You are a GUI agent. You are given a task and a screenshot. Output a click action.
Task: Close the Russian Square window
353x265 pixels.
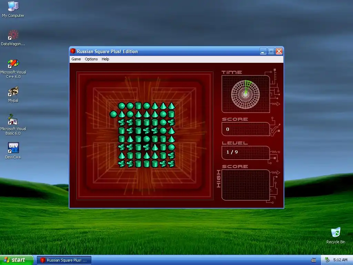click(x=279, y=51)
